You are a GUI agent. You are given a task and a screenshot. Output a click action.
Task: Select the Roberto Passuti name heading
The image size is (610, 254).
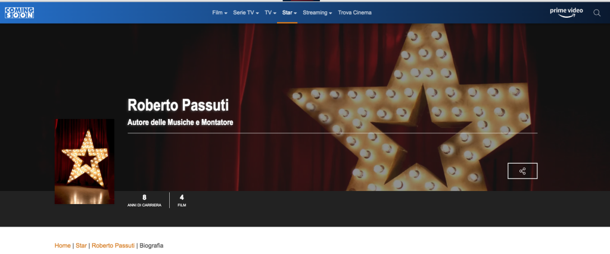pos(178,105)
